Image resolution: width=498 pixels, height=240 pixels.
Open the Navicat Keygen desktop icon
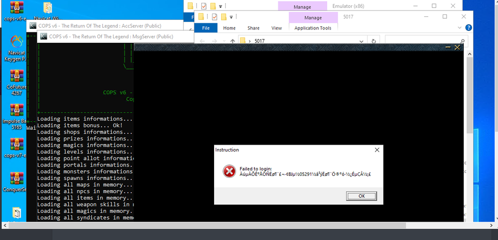click(x=16, y=41)
